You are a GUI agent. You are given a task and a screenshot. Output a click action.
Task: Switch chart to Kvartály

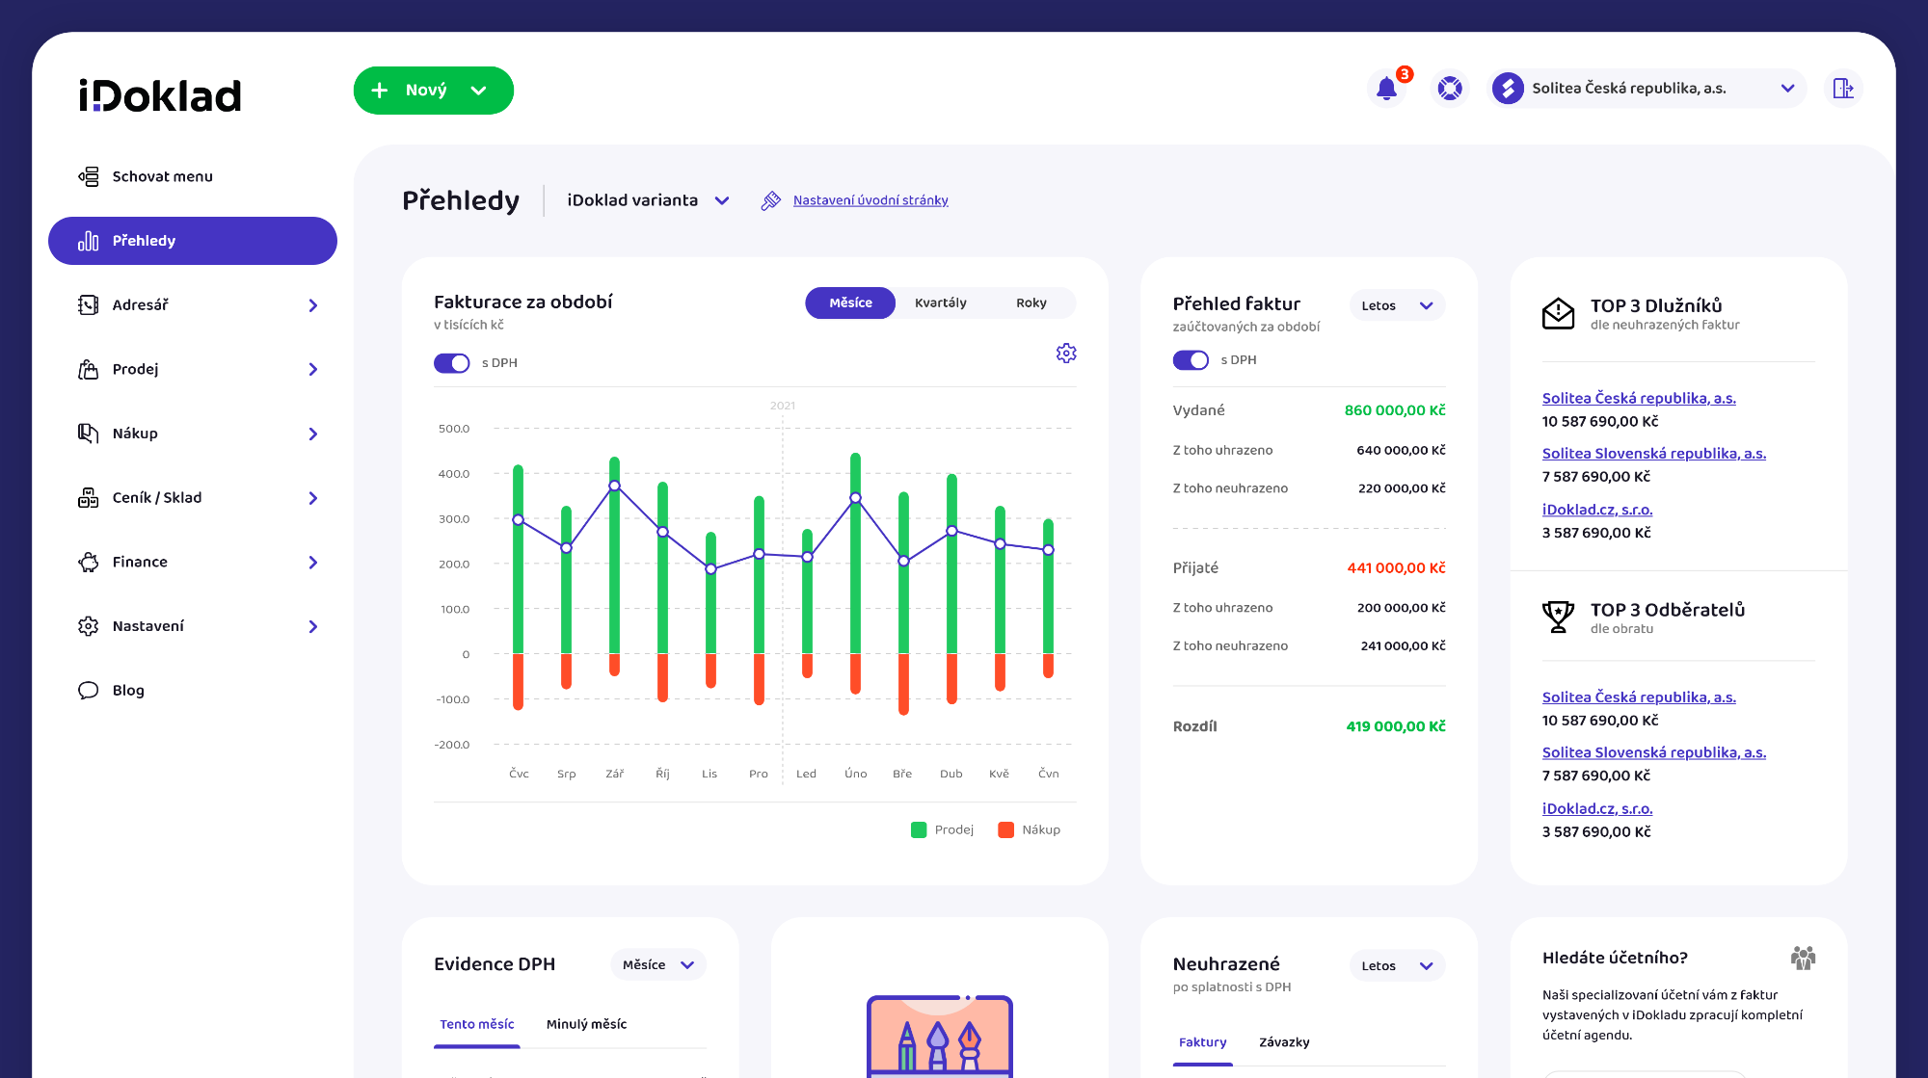pyautogui.click(x=940, y=302)
